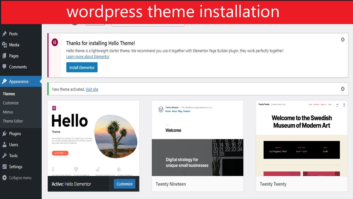Click the Thanks for installing Hello Theme heading
Image resolution: width=353 pixels, height=199 pixels.
[101, 43]
